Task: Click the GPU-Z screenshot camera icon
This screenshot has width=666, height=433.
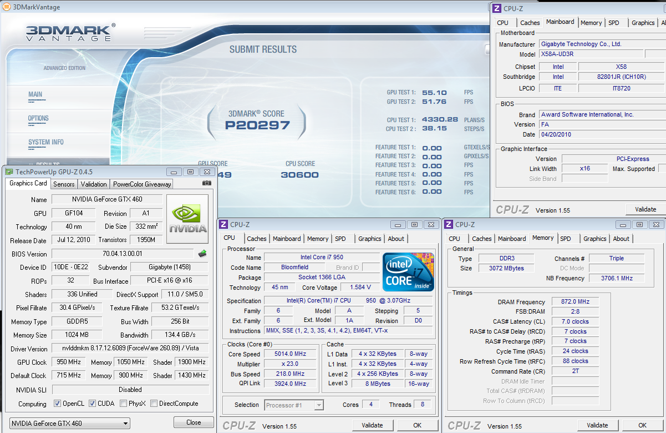Action: tap(207, 183)
